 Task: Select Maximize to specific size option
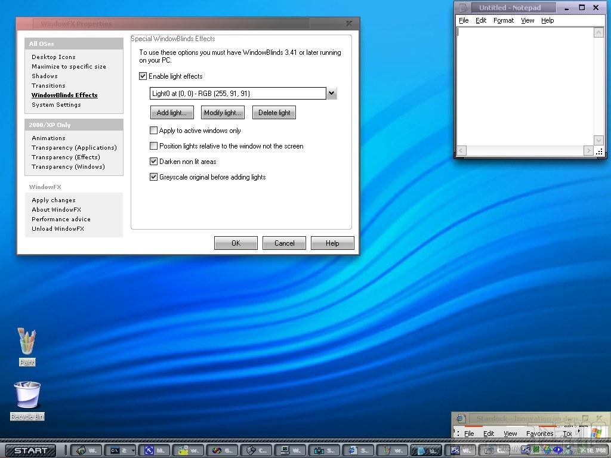click(x=69, y=67)
